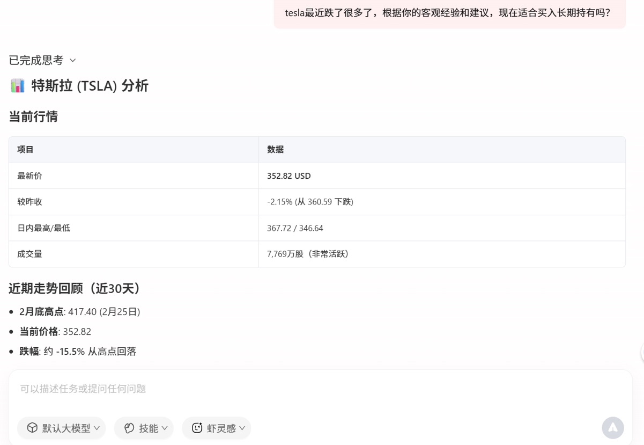Image resolution: width=644 pixels, height=445 pixels.
Task: Click the -2.15% (从 360.59 下跌) cell
Action: 442,202
